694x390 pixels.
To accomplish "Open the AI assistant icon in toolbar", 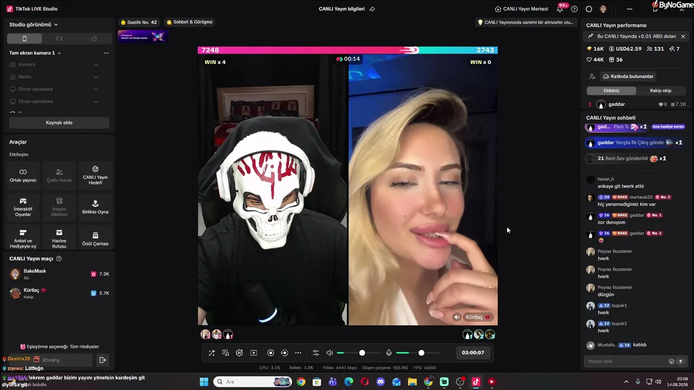I will click(240, 353).
